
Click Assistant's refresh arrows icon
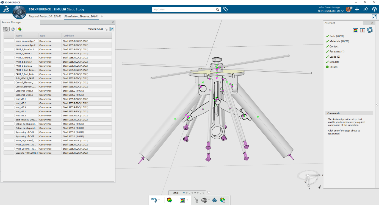click(370, 30)
